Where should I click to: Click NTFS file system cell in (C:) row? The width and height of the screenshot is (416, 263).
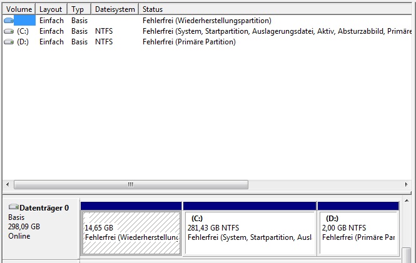click(104, 31)
